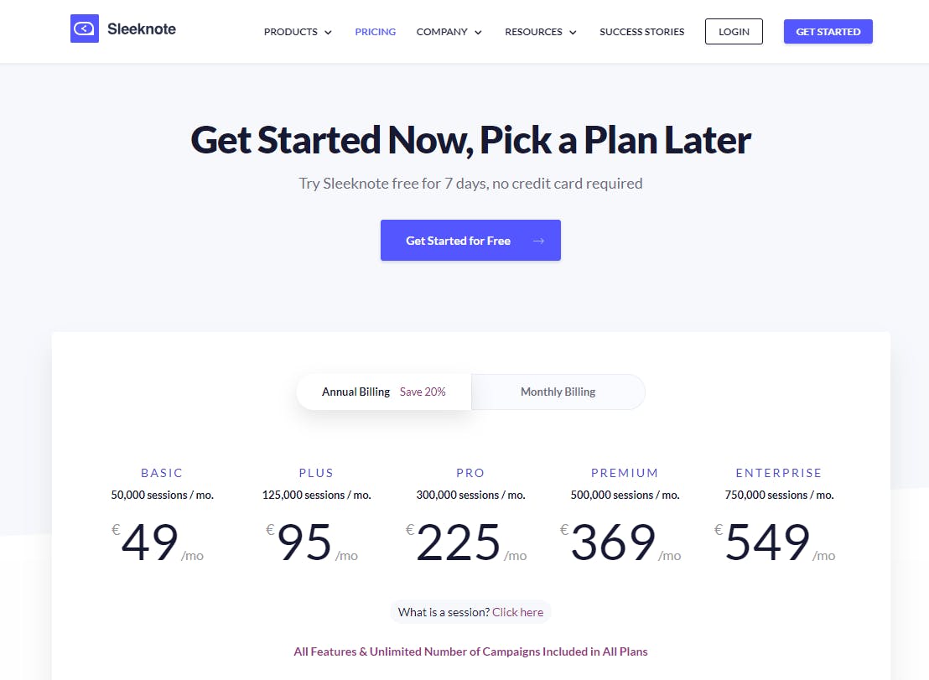Open the 'Click here' session link
Image resolution: width=929 pixels, height=680 pixels.
point(518,612)
